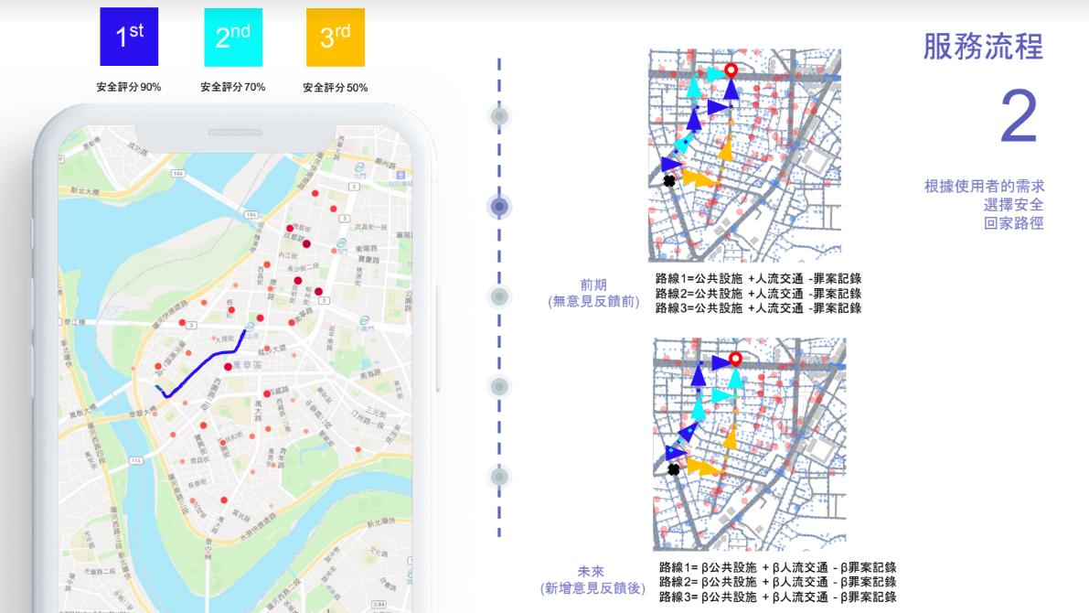Viewport: 1089px width, 613px height.
Task: Click the topmost grey timeline step dot
Action: (x=499, y=116)
